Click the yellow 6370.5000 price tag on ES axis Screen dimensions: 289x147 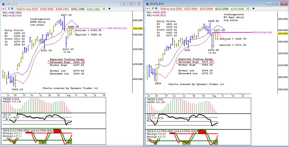click(283, 34)
